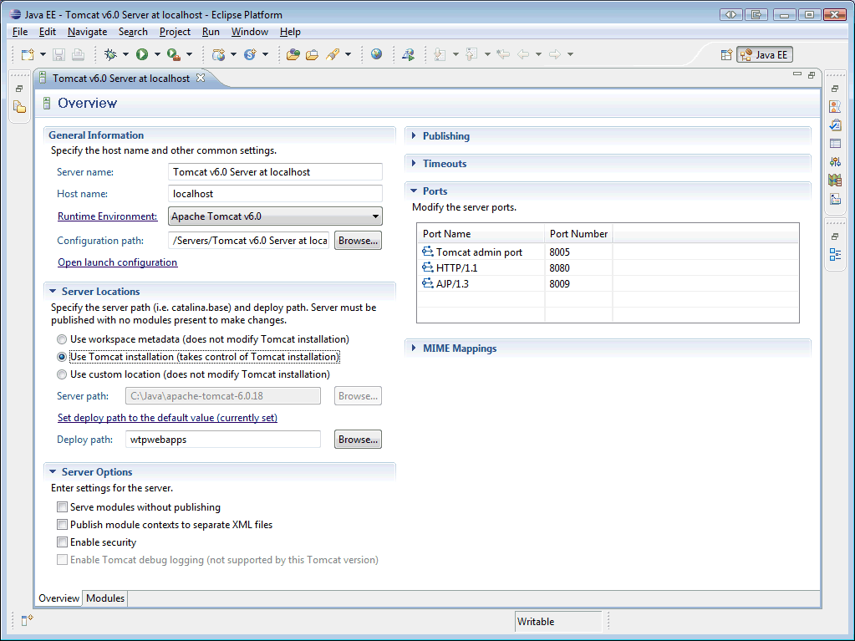This screenshot has height=641, width=855.
Task: Open the Project menu
Action: [x=175, y=32]
